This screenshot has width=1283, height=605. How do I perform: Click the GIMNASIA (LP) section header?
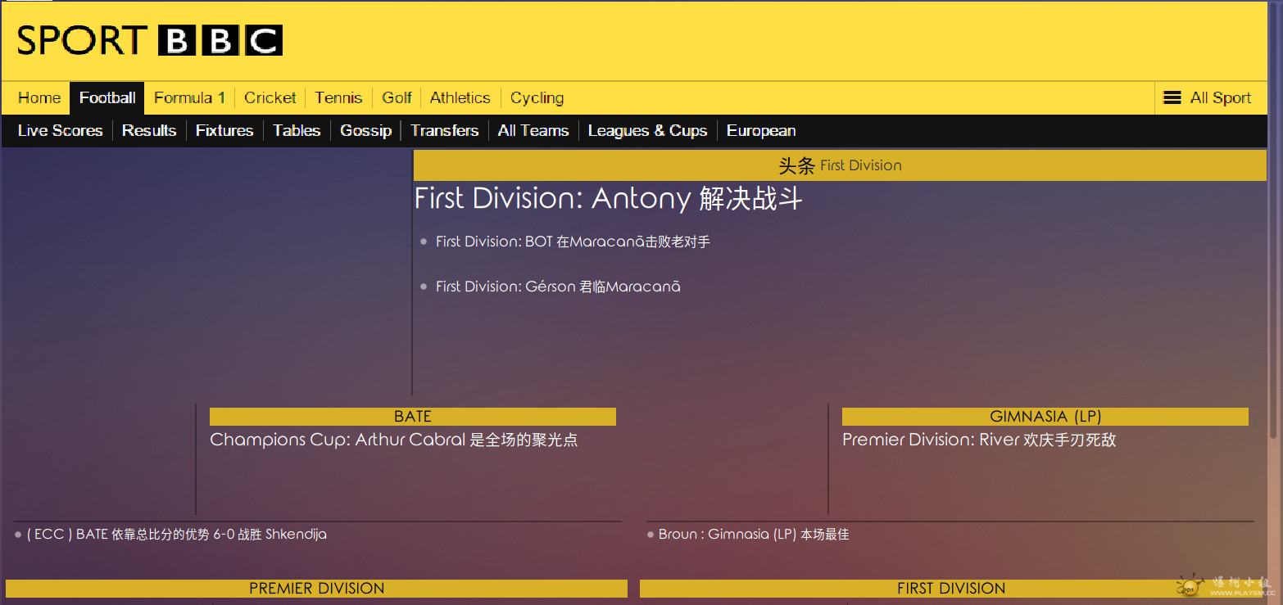tap(1045, 417)
